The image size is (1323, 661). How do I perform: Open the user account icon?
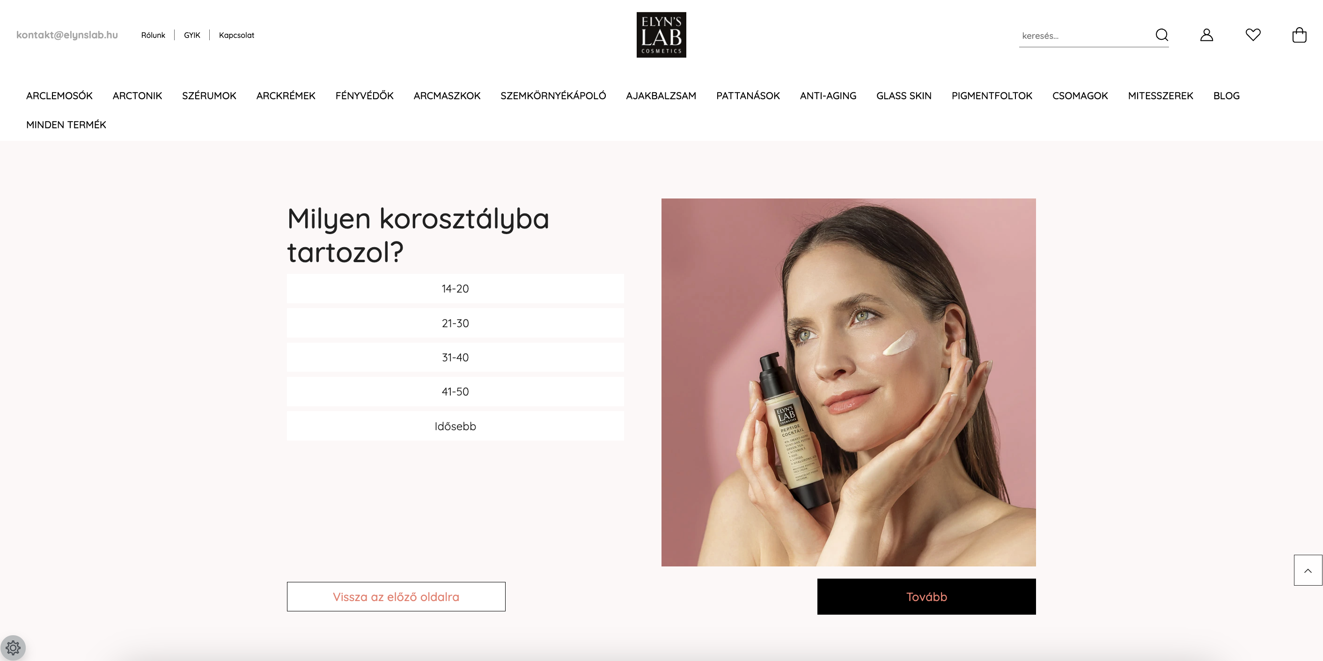1206,35
